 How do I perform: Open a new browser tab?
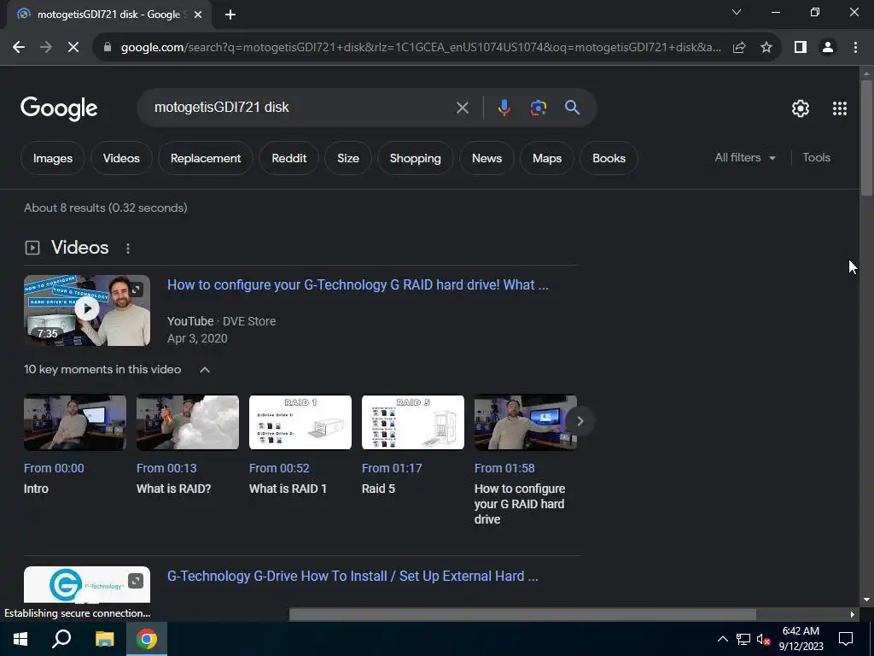(230, 15)
